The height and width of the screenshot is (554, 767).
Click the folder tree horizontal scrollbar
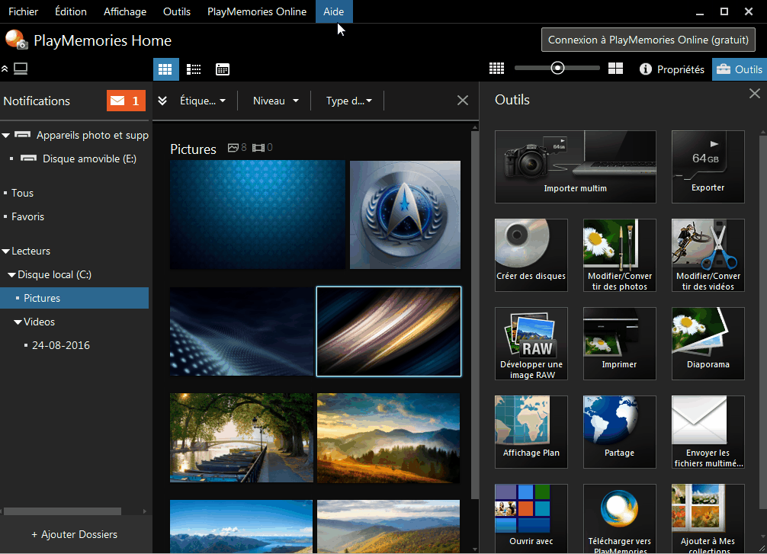point(63,511)
